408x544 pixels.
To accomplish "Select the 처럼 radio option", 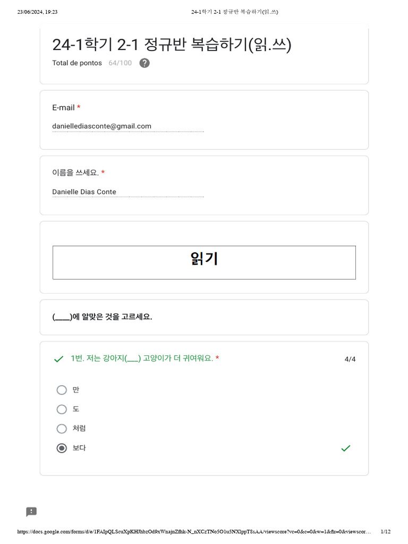I will click(x=62, y=429).
